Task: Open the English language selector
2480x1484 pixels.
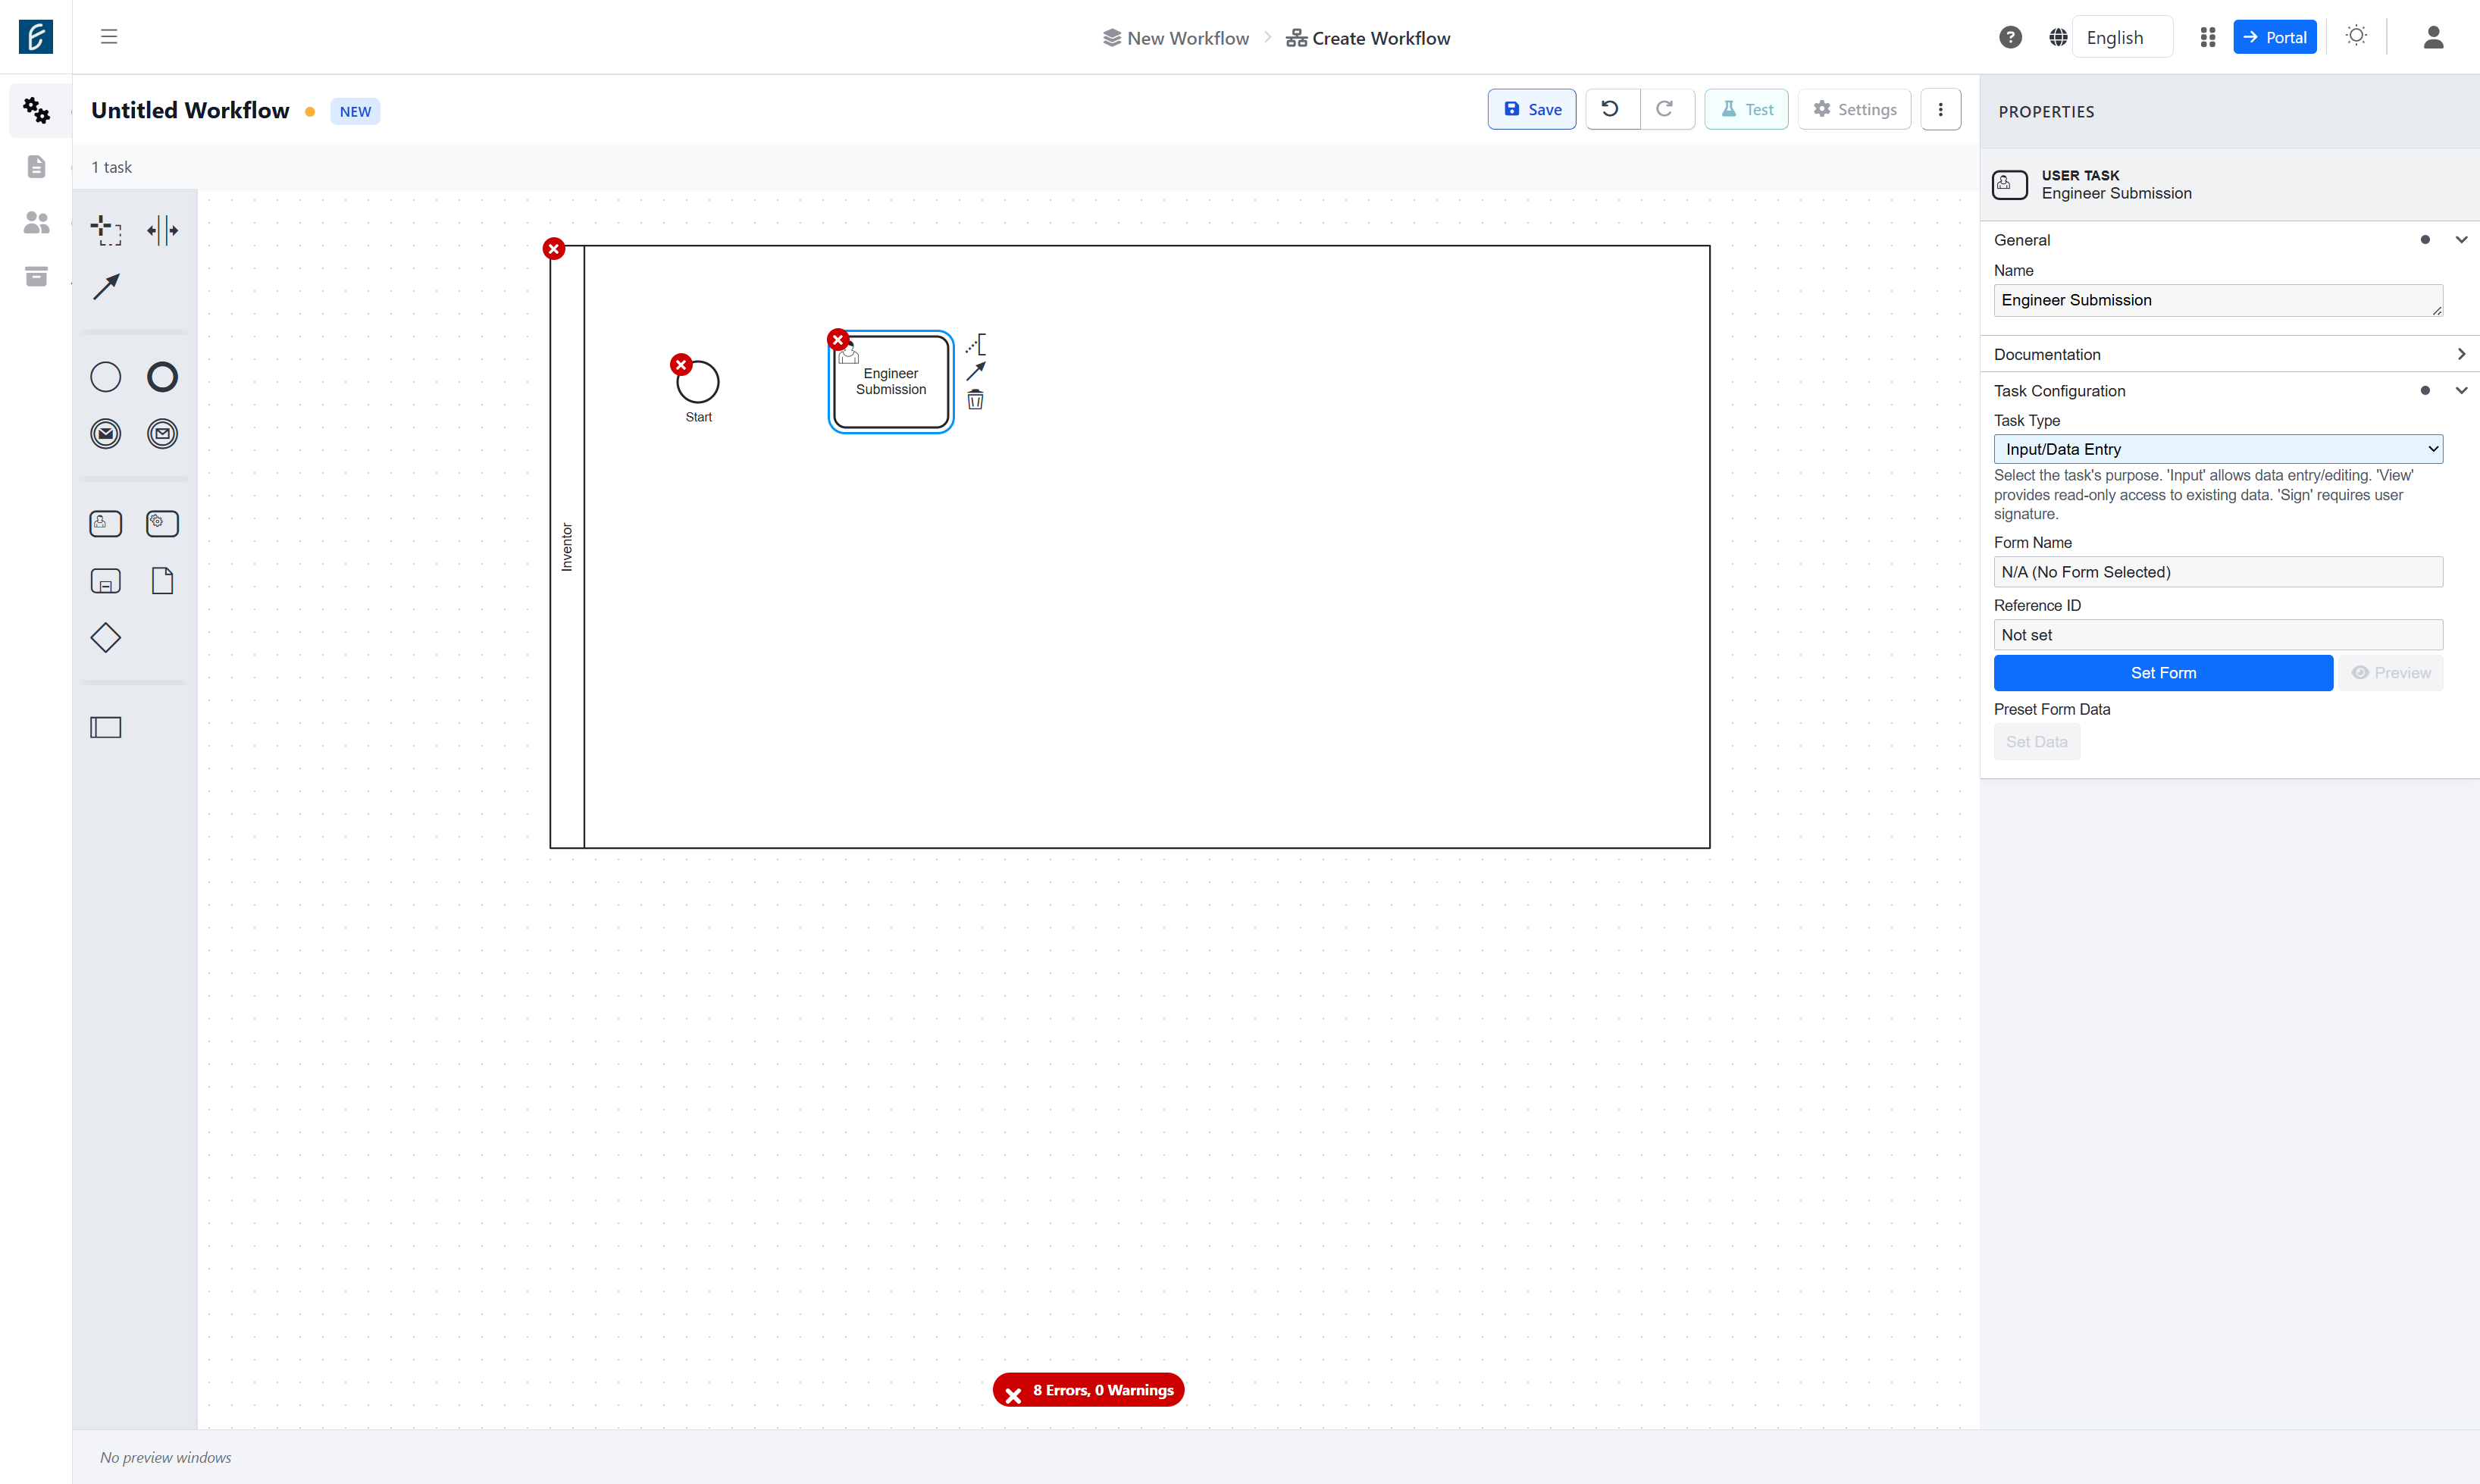Action: click(x=2122, y=37)
